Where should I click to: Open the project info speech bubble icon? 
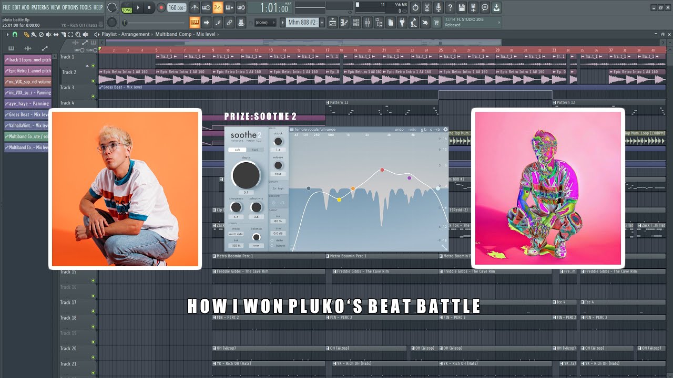coord(485,8)
